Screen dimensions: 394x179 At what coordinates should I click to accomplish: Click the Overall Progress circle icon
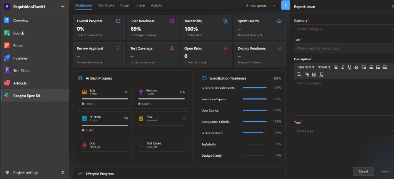coord(118,21)
